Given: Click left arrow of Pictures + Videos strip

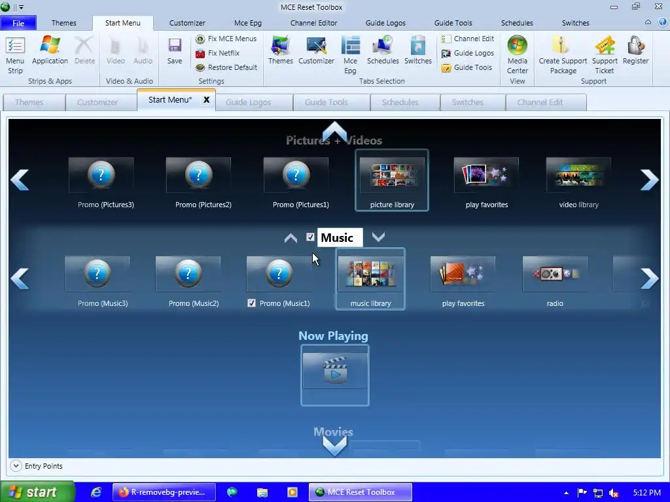Looking at the screenshot, I should 20,180.
